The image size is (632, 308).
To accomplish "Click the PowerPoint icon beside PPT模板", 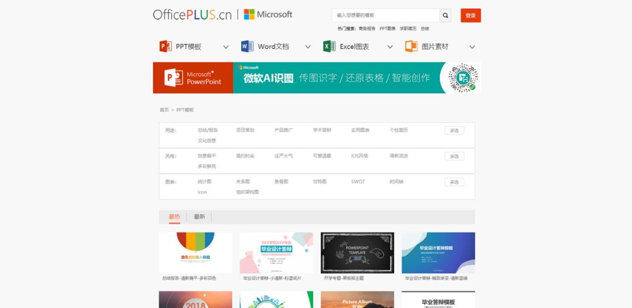I will point(166,46).
